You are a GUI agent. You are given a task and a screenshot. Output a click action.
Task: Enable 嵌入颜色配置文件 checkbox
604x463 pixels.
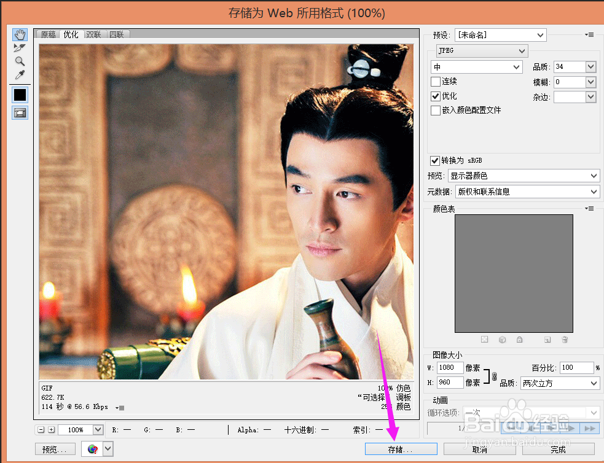coord(435,111)
